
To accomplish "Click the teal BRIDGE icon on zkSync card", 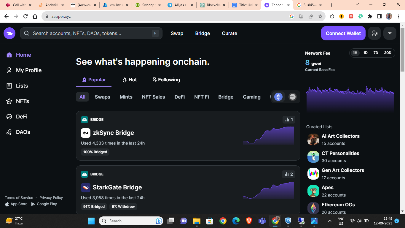I will (84, 120).
